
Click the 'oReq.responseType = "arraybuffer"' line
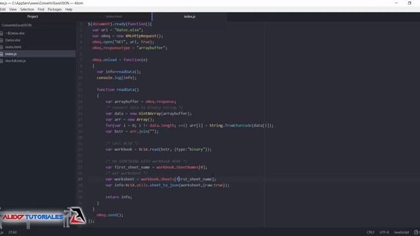coord(130,48)
